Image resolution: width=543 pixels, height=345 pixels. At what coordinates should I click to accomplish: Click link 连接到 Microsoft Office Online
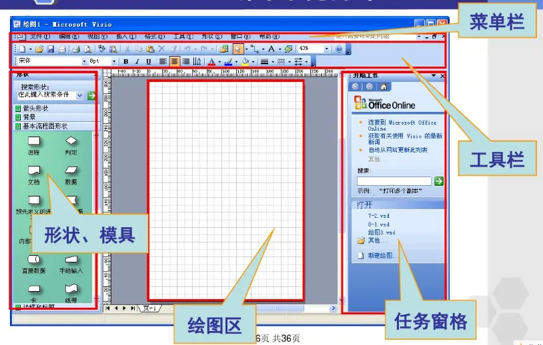click(x=402, y=125)
